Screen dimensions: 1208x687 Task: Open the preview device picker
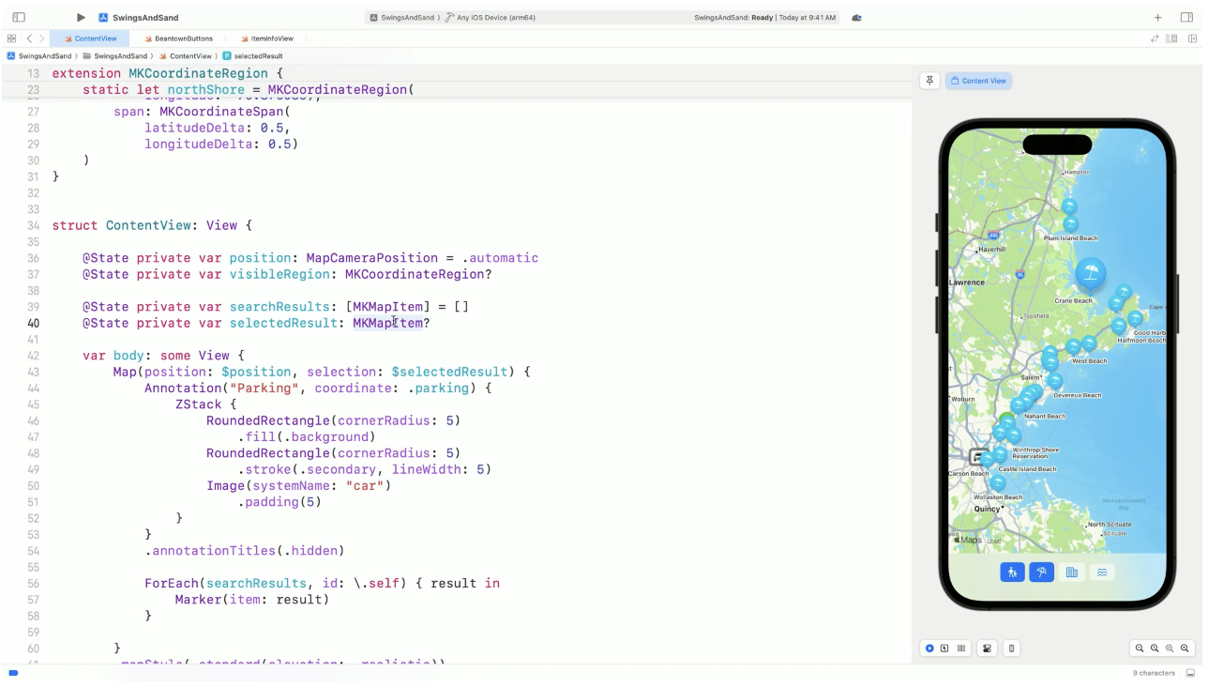pos(1011,649)
